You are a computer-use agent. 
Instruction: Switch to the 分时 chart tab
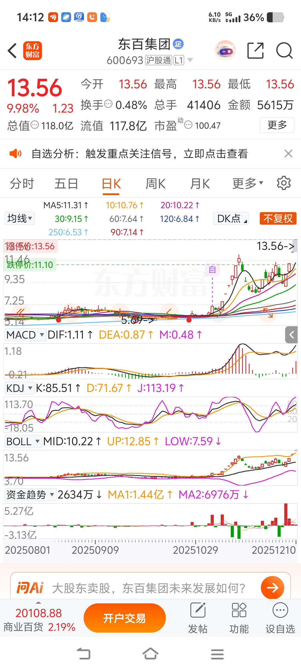(x=22, y=184)
